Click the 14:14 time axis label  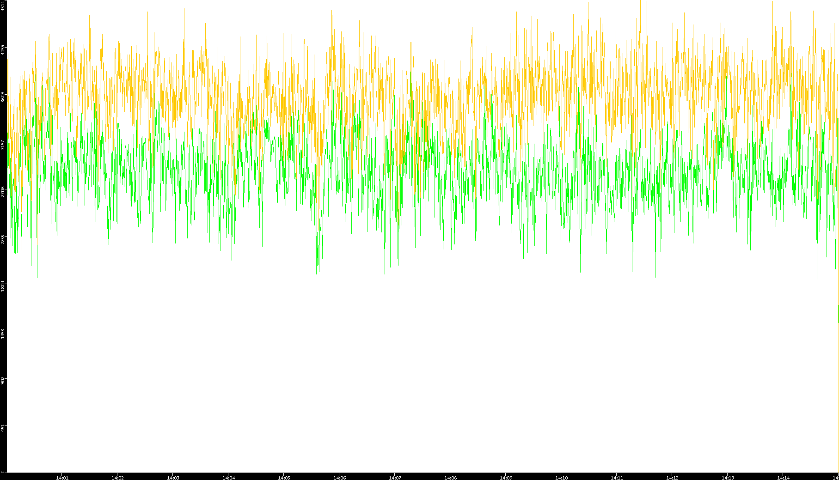(783, 477)
